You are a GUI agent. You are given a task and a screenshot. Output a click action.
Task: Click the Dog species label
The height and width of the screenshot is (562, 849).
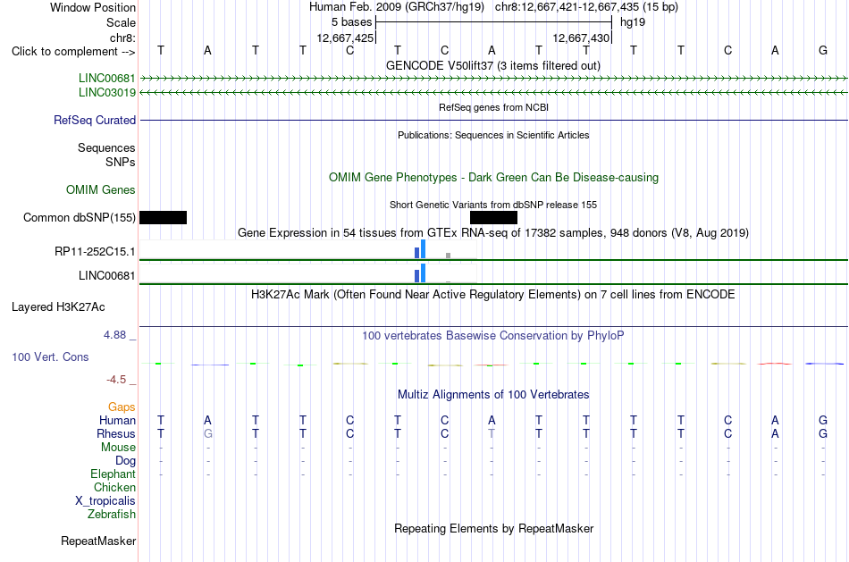tap(125, 461)
